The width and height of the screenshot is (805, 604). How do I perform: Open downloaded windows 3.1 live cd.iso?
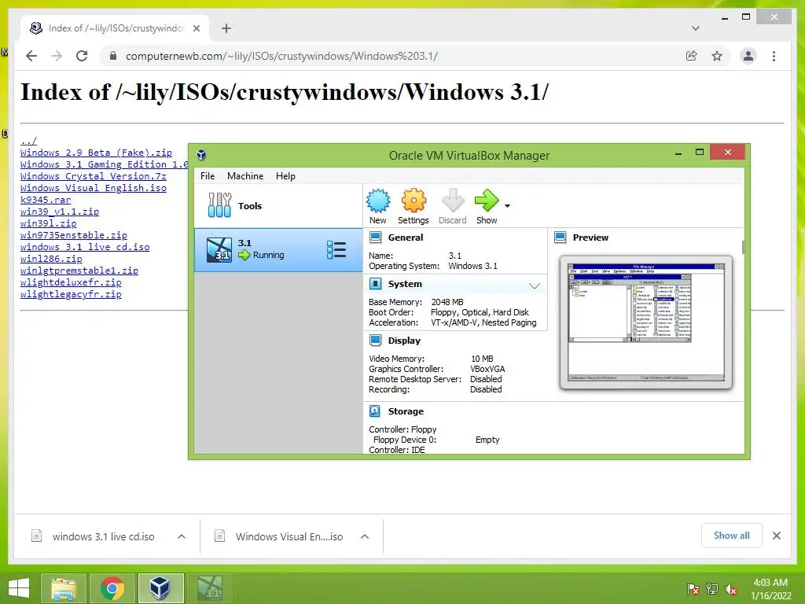tap(103, 536)
